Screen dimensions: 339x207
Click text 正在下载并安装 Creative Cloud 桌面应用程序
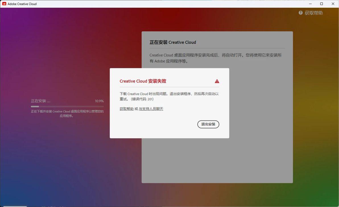click(x=67, y=114)
